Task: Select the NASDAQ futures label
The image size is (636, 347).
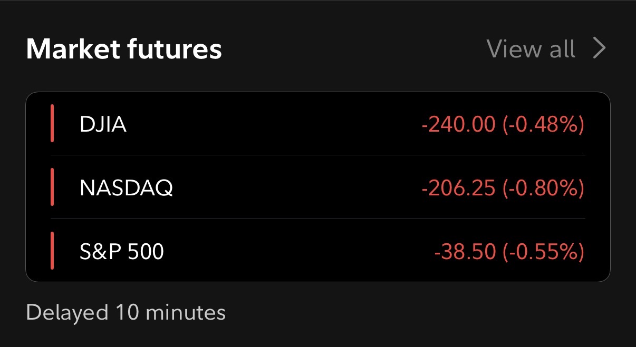Action: (x=126, y=188)
